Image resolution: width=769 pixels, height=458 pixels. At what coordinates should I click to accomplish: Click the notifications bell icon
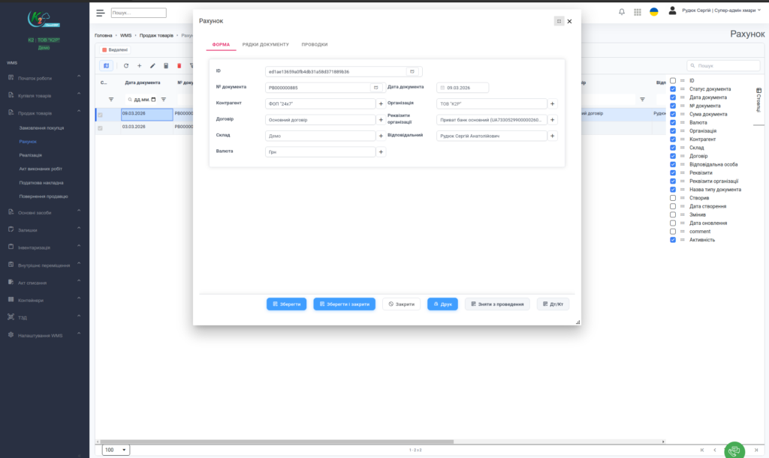[x=621, y=12]
